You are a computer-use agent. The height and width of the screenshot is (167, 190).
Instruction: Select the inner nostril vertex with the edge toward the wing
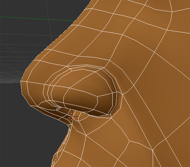[x=98, y=96]
